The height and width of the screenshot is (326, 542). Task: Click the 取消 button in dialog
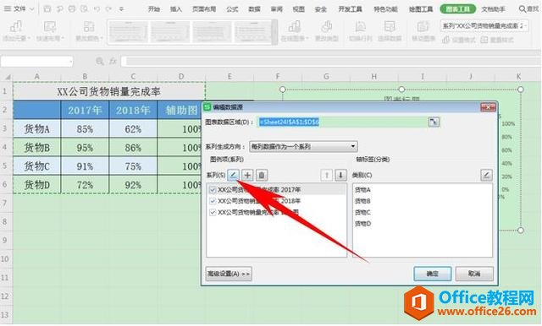click(474, 274)
